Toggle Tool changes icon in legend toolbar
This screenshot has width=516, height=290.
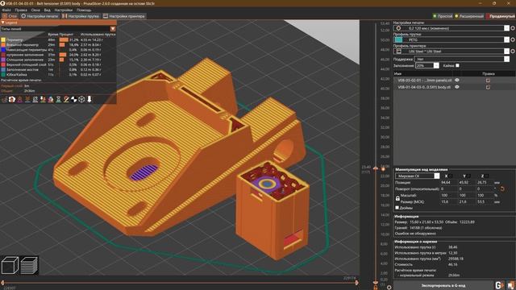[43, 99]
